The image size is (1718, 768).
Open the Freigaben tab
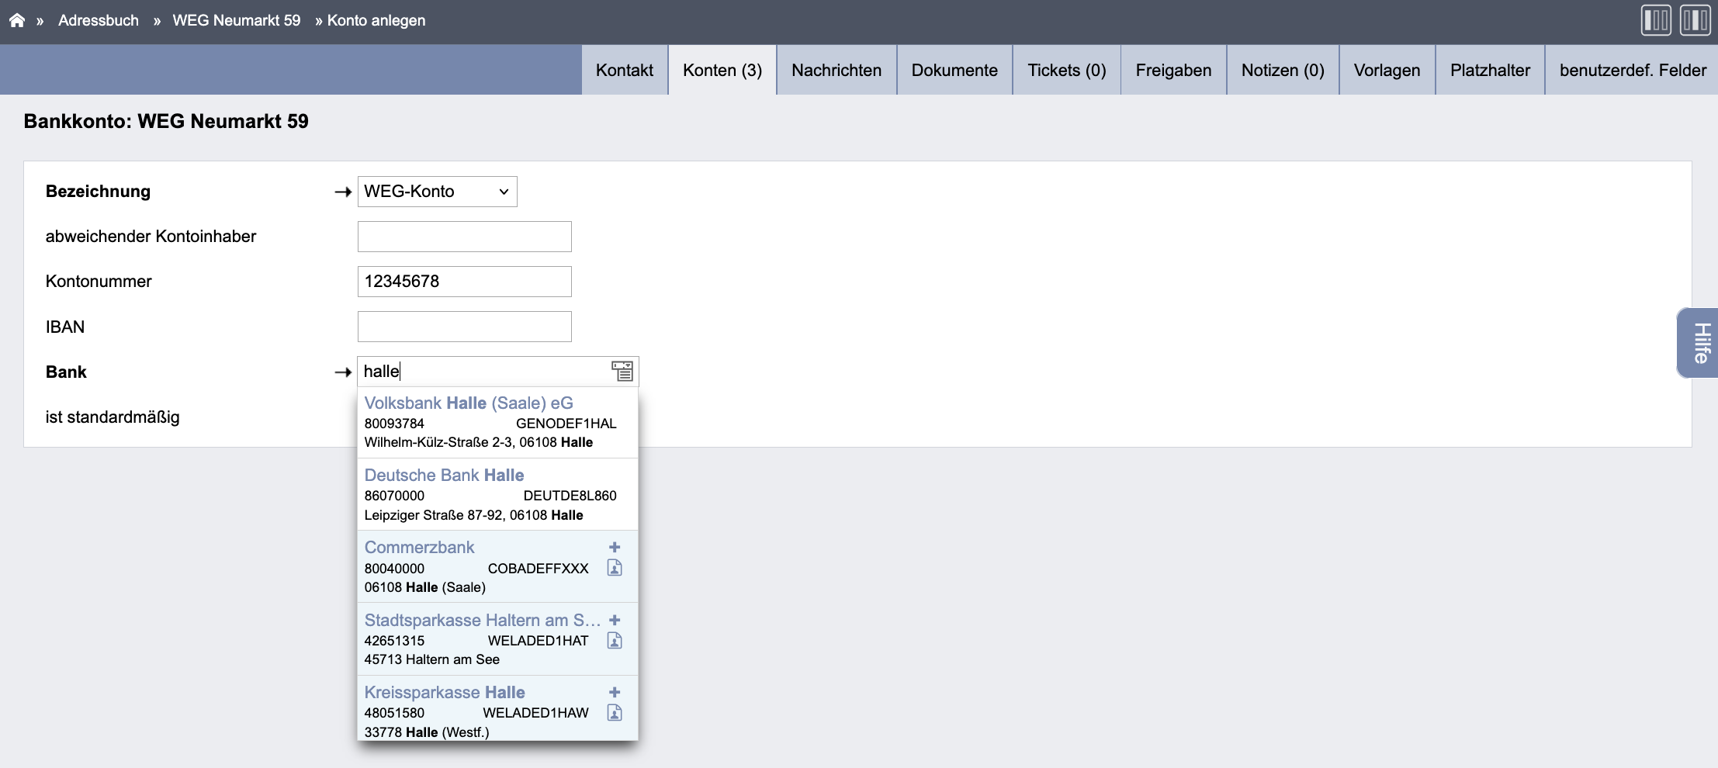[x=1173, y=70]
